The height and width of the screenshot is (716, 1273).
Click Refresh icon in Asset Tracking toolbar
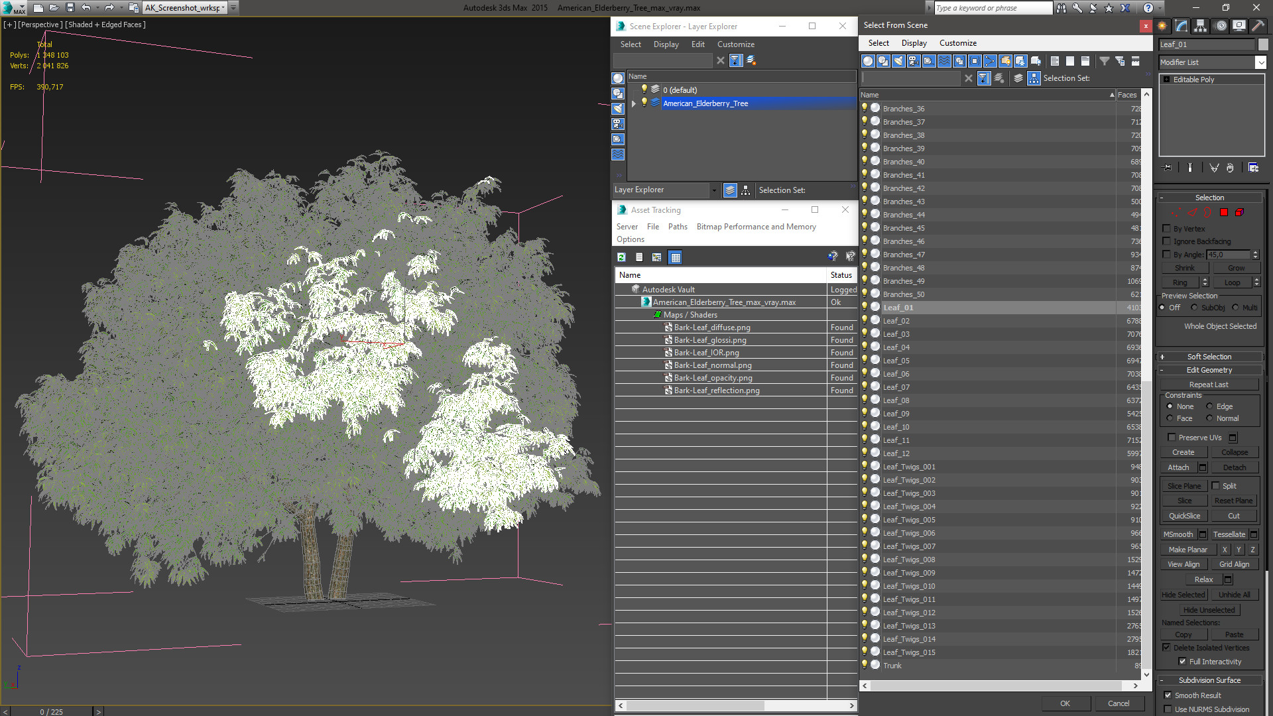621,257
